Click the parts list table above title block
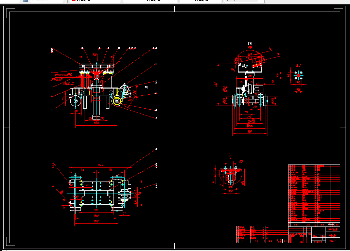The width and height of the screenshot is (350, 251). coord(314,195)
